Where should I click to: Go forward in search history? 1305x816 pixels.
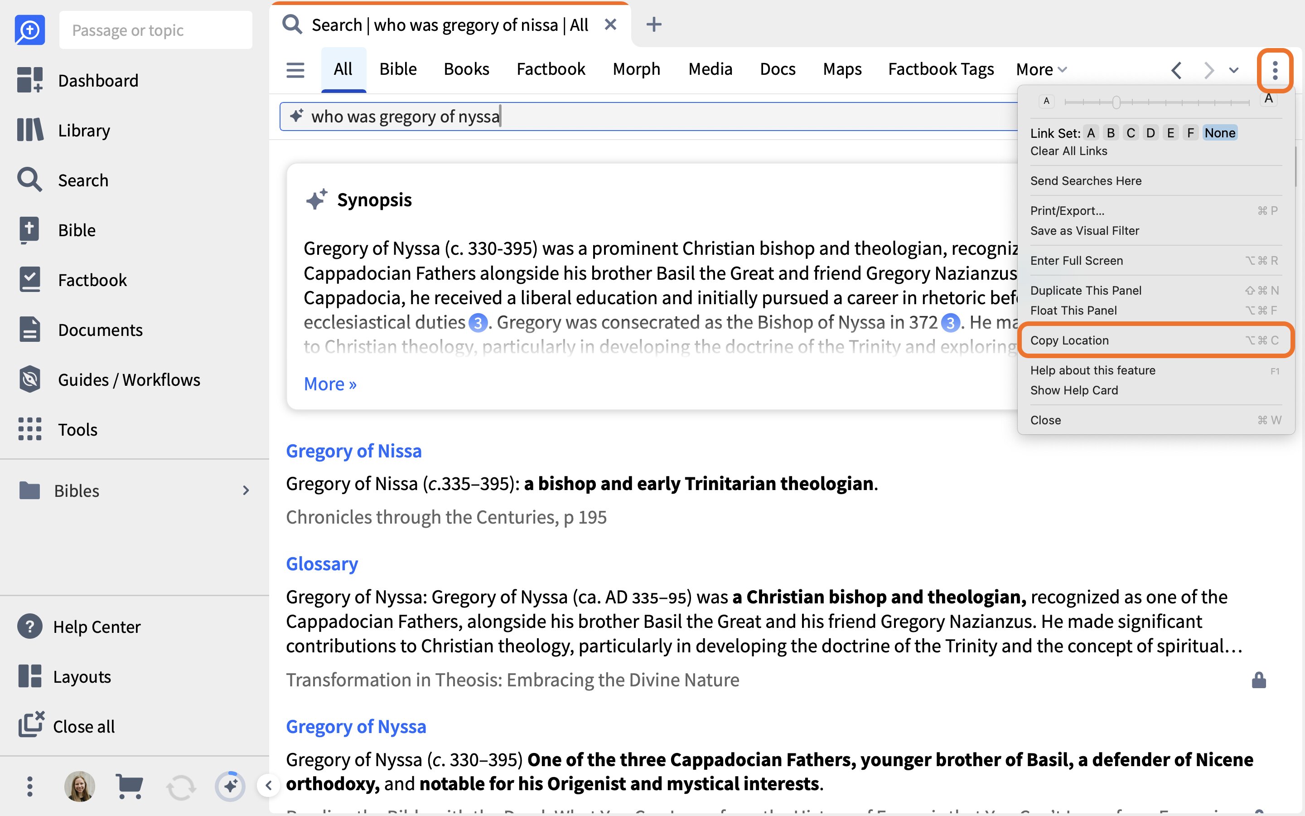coord(1208,70)
